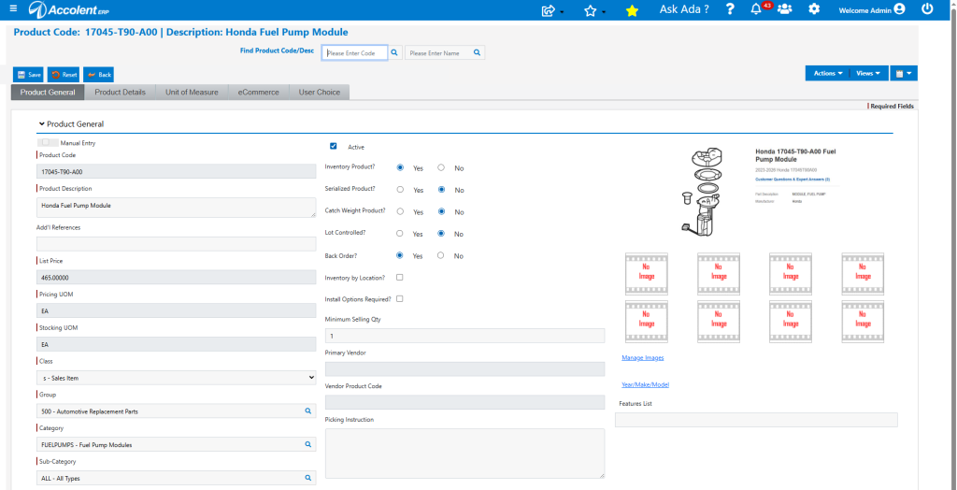
Task: Click the Minimum Selling Qty field
Action: click(x=465, y=336)
